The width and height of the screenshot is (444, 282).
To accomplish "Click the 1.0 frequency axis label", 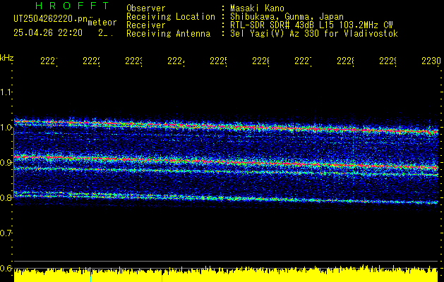I will pyautogui.click(x=6, y=128).
